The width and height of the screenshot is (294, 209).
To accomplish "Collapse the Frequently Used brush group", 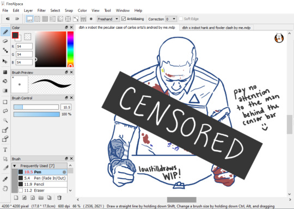I will [15, 166].
